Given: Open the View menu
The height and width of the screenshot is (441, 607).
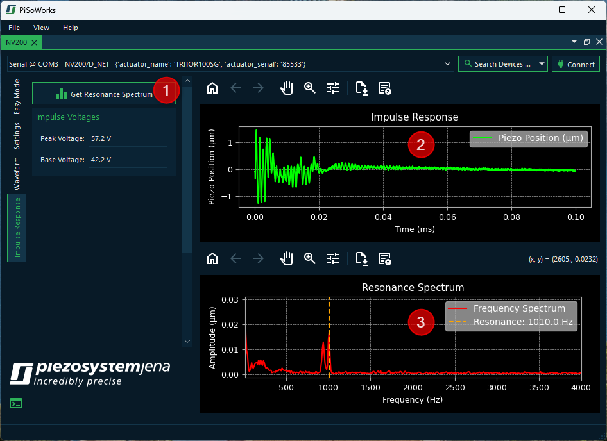Looking at the screenshot, I should tap(41, 28).
